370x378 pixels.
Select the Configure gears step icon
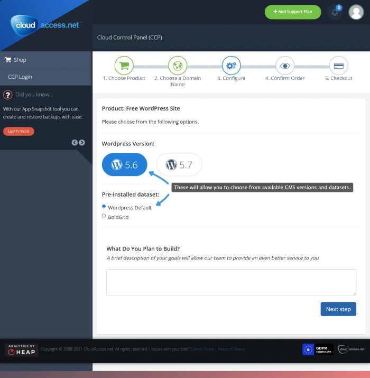pyautogui.click(x=231, y=66)
